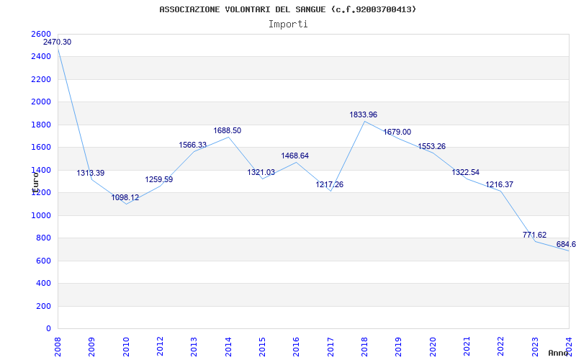The image size is (576, 360).
Task: Click the x-axis year 2014
Action: (x=228, y=347)
